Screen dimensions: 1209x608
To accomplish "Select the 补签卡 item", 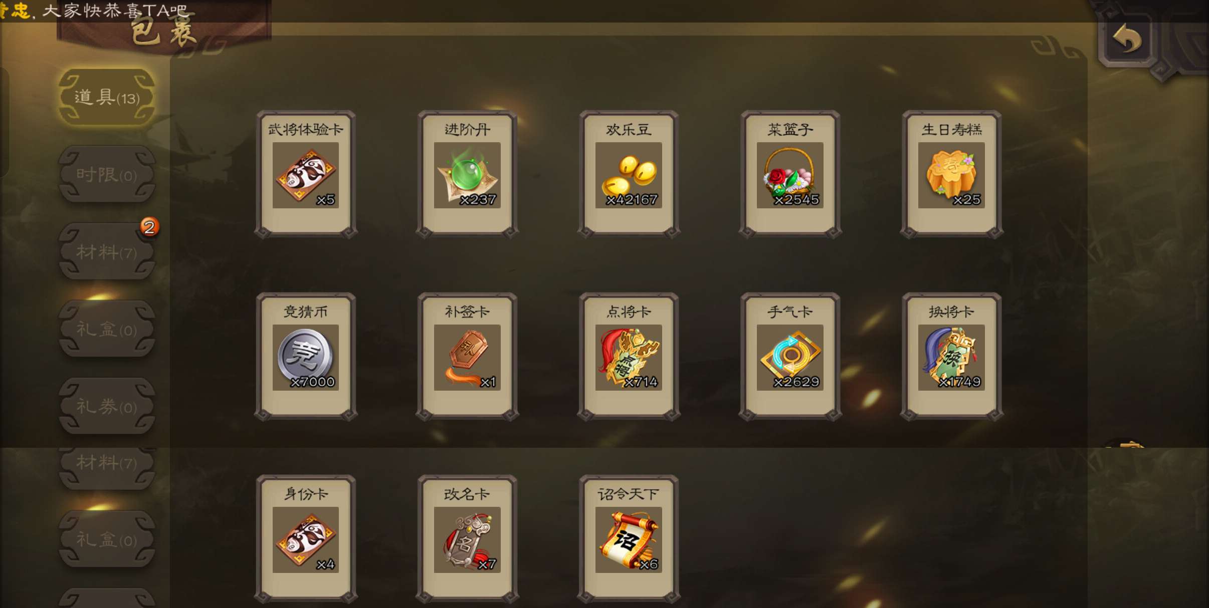I will point(467,357).
